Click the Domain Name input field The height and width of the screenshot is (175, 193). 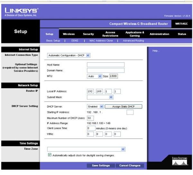click(x=106, y=71)
